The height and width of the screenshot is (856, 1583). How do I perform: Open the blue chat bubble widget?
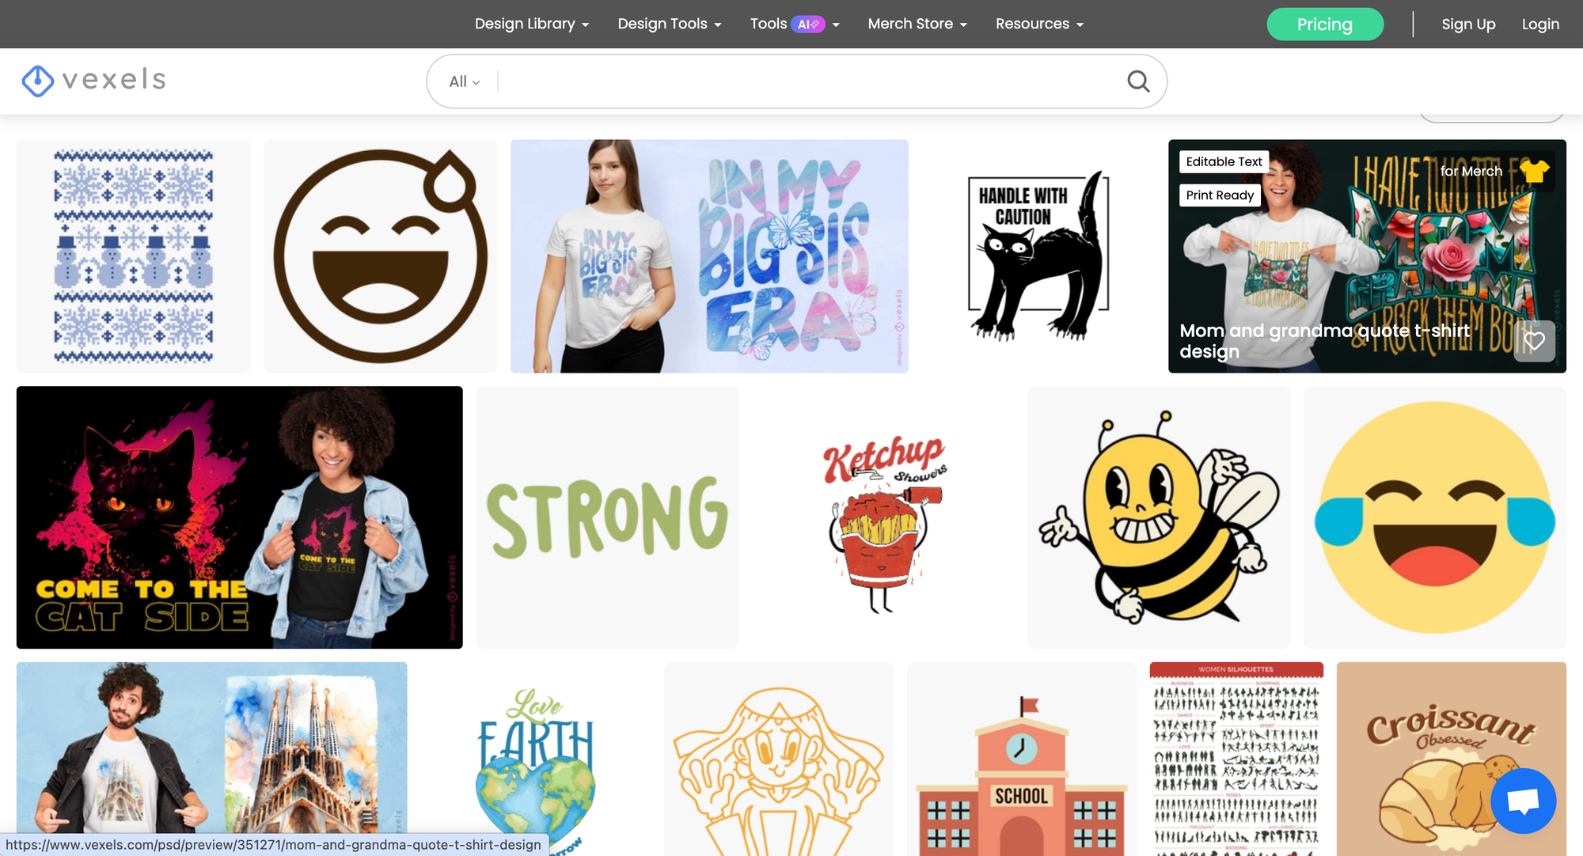[x=1523, y=801]
